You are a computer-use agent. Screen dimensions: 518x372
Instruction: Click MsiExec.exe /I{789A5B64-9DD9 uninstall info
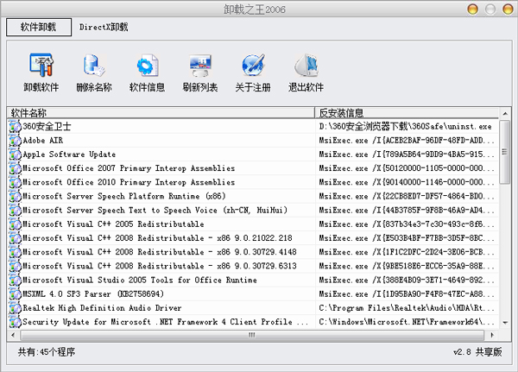point(407,154)
